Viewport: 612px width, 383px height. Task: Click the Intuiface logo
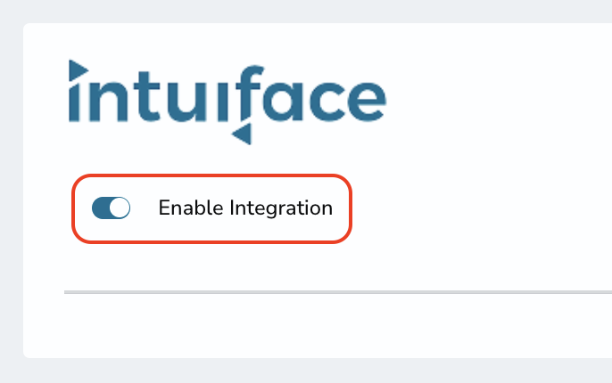[x=227, y=102]
